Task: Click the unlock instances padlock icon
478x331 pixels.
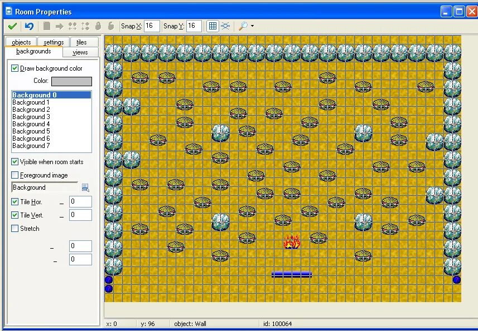Action: [x=111, y=26]
